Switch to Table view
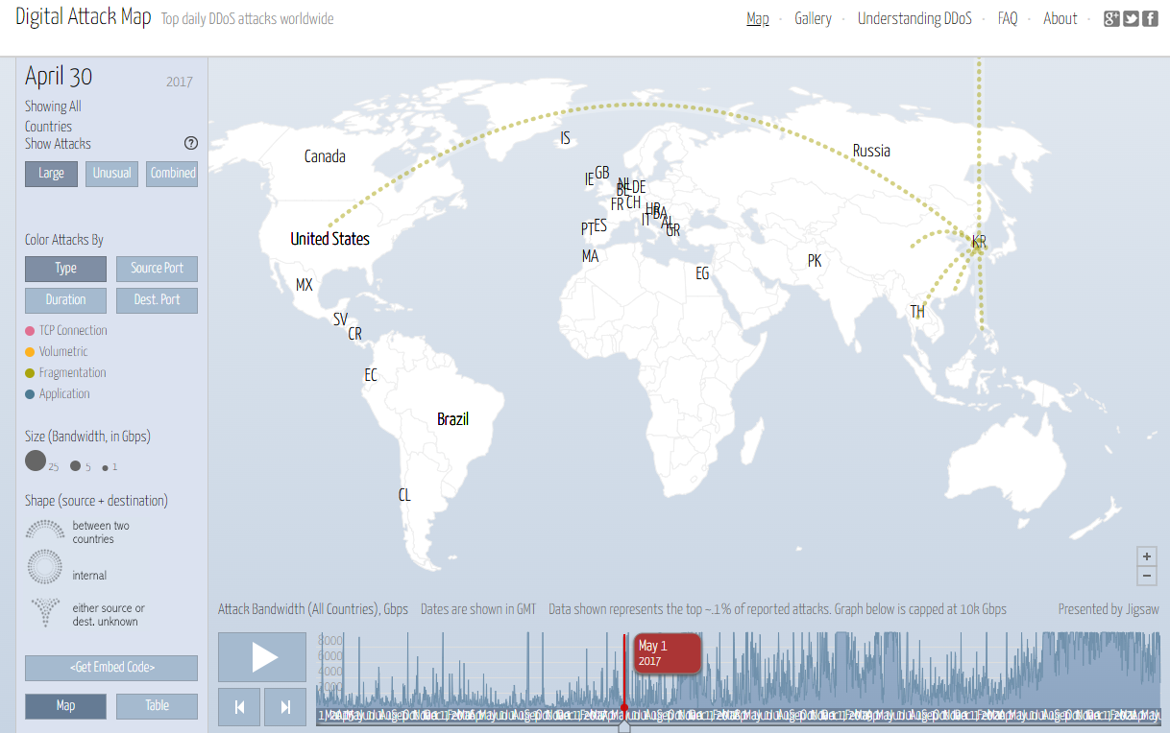The height and width of the screenshot is (733, 1170). click(157, 706)
